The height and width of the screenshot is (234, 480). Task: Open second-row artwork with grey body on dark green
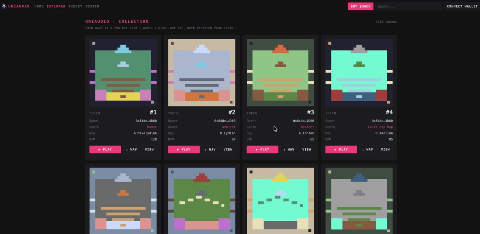pyautogui.click(x=359, y=201)
